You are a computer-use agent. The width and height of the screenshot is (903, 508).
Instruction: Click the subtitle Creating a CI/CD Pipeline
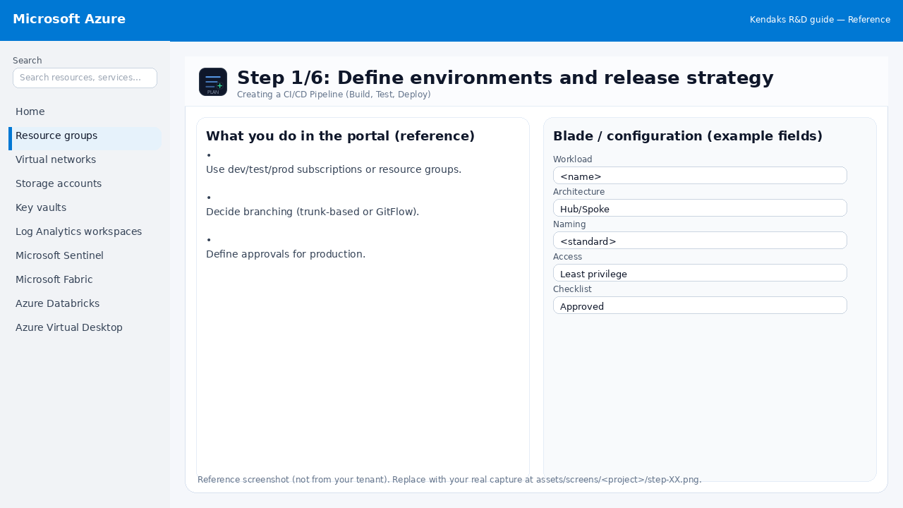pyautogui.click(x=334, y=94)
